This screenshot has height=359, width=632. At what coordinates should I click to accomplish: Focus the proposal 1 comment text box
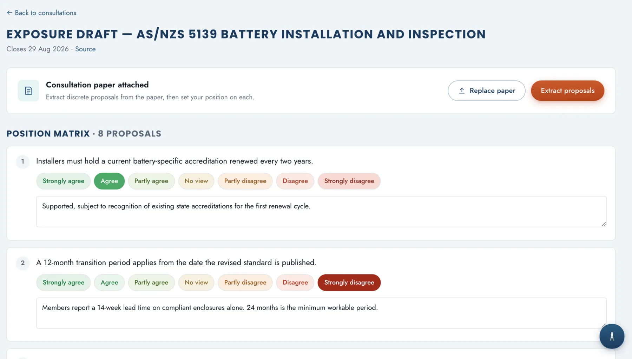pos(321,212)
